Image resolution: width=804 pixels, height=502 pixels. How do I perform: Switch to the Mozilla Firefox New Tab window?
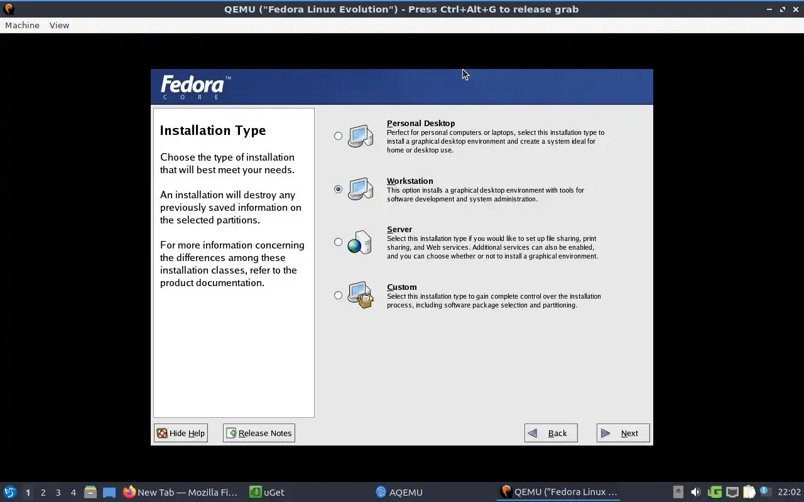pos(181,493)
